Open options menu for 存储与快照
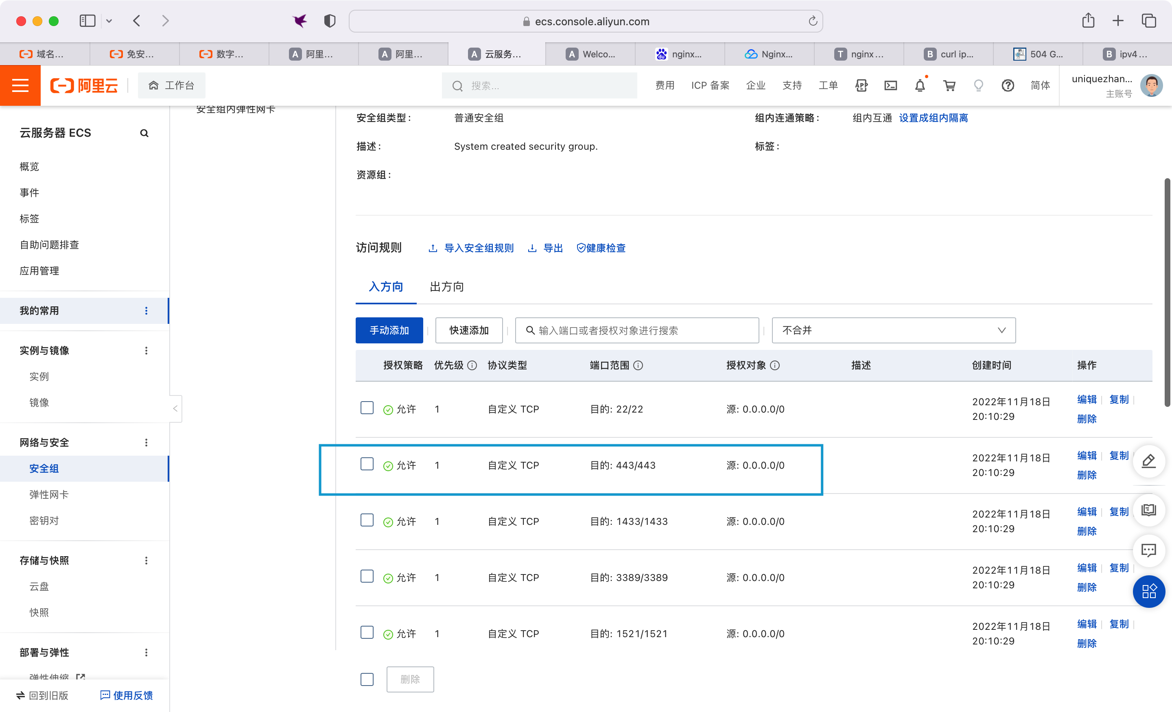Viewport: 1172px width, 712px height. (x=146, y=560)
